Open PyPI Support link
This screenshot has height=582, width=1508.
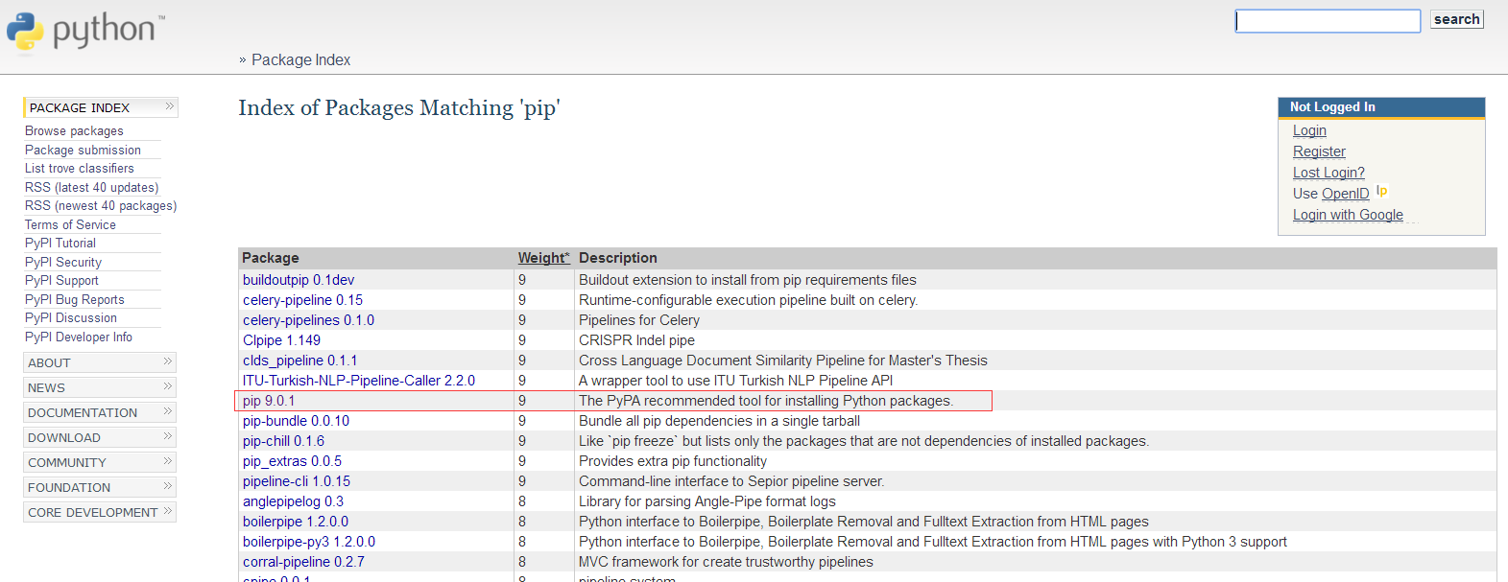click(61, 280)
